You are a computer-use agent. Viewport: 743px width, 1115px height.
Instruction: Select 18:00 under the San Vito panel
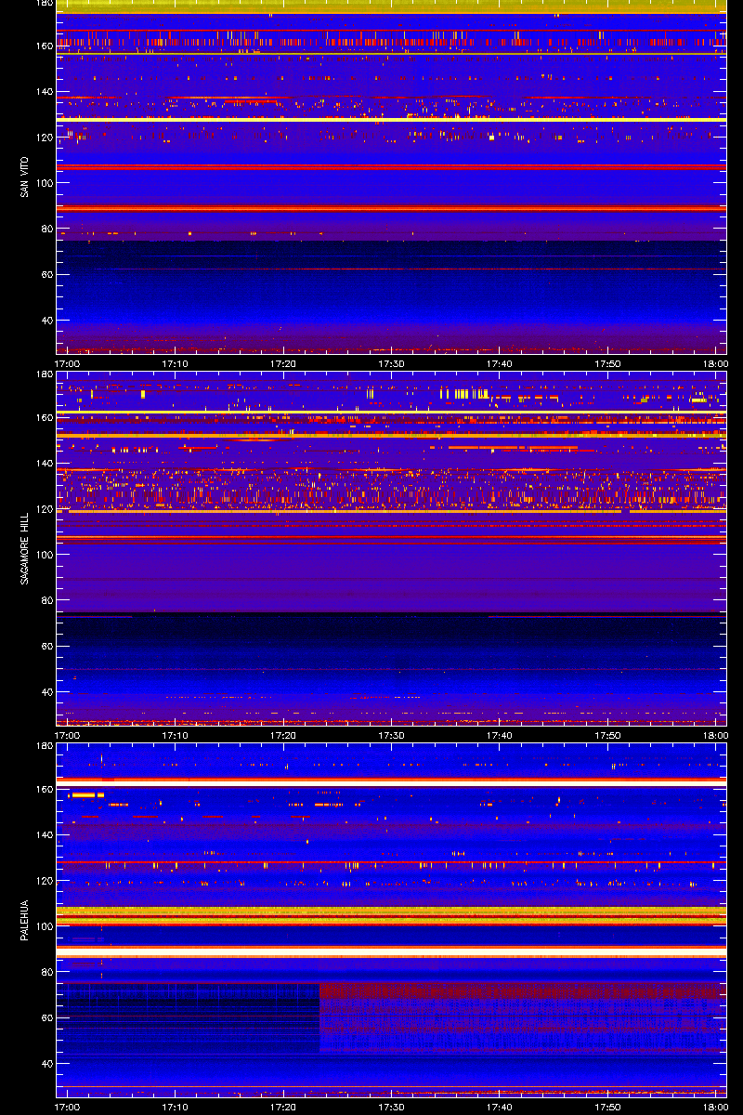[x=716, y=363]
